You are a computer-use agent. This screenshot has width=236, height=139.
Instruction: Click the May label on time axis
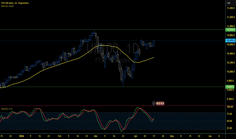[172, 136]
